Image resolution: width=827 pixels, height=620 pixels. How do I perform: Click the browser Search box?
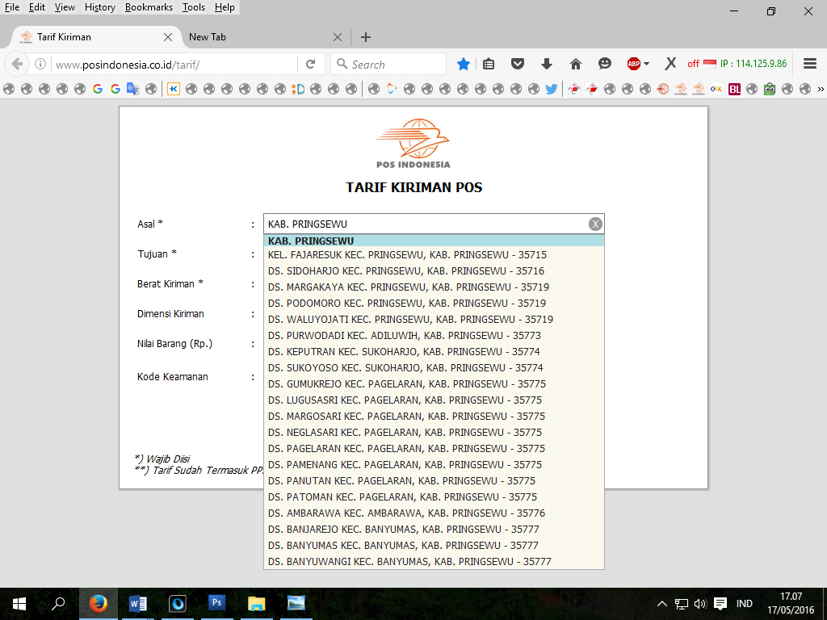(x=389, y=65)
